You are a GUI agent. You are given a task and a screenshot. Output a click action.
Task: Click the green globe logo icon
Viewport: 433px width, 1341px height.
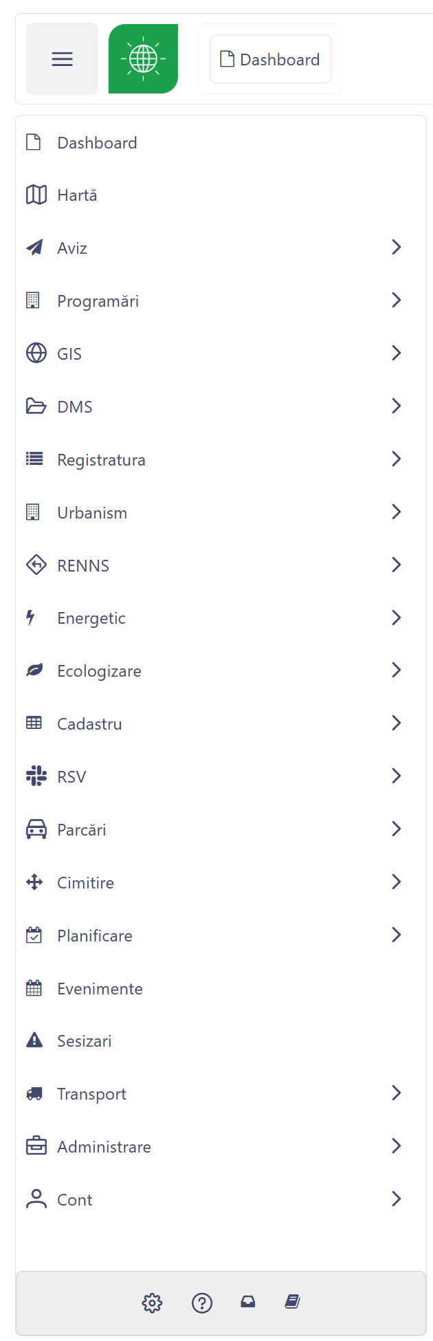pos(143,59)
